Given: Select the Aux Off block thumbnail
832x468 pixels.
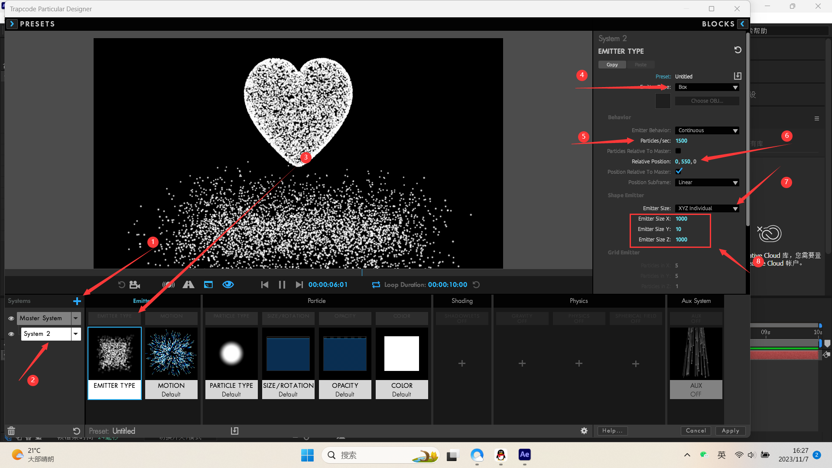Looking at the screenshot, I should (696, 363).
